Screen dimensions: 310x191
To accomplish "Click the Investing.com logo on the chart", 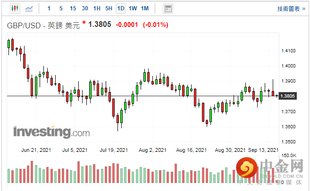I will click(x=51, y=132).
